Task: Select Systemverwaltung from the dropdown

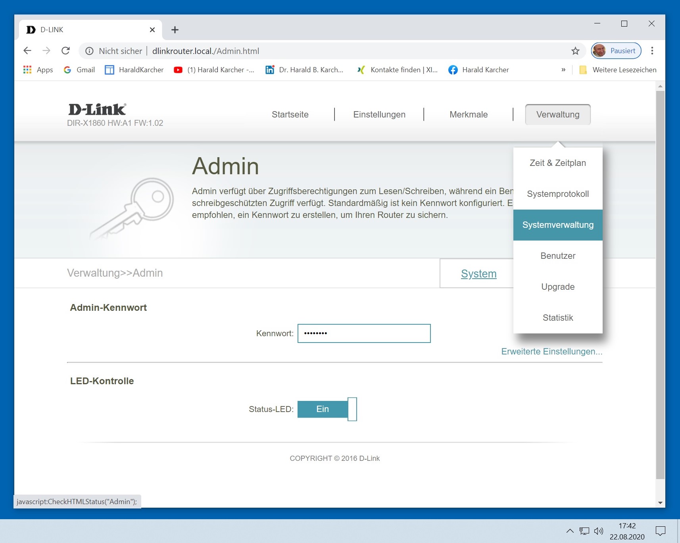Action: [558, 225]
